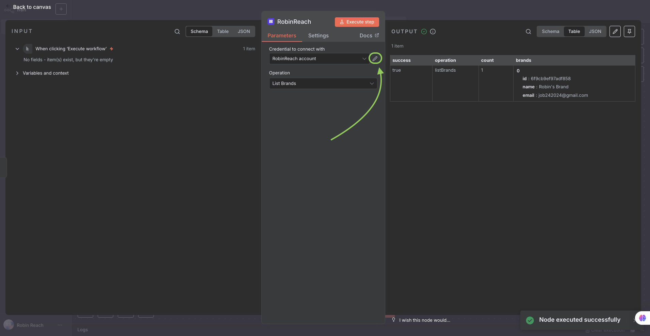Open the Logs panel
Image resolution: width=650 pixels, height=336 pixels.
pyautogui.click(x=82, y=330)
